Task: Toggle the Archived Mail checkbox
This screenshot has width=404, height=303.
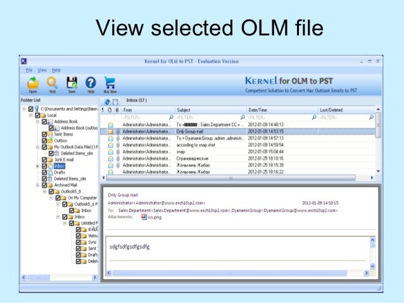Action: [44, 185]
